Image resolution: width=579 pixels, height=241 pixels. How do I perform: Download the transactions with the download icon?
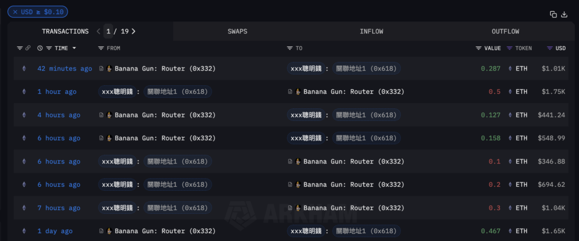(x=564, y=15)
